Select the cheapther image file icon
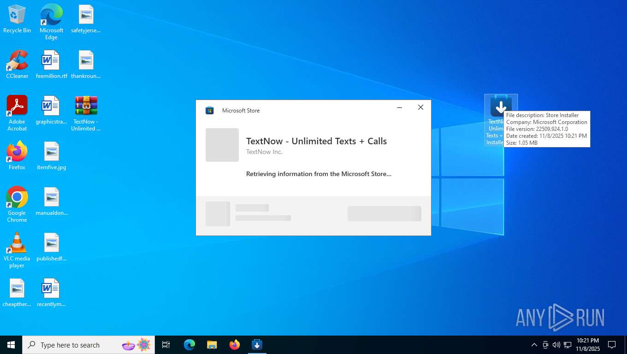627x354 pixels. (17, 293)
